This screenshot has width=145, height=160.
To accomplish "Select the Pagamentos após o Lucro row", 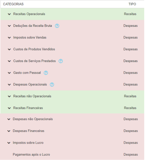I will [x=72, y=155].
